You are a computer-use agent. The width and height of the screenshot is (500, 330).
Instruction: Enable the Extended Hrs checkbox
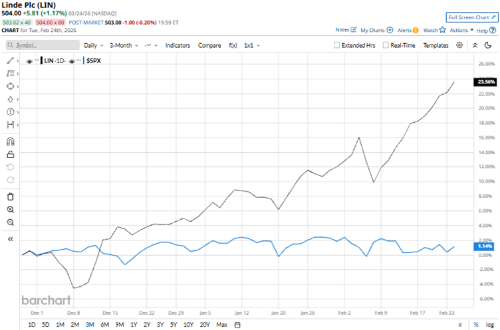pyautogui.click(x=336, y=45)
